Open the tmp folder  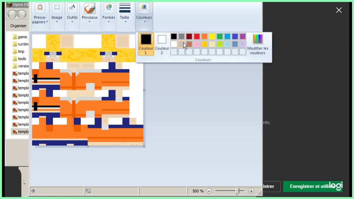click(19, 51)
